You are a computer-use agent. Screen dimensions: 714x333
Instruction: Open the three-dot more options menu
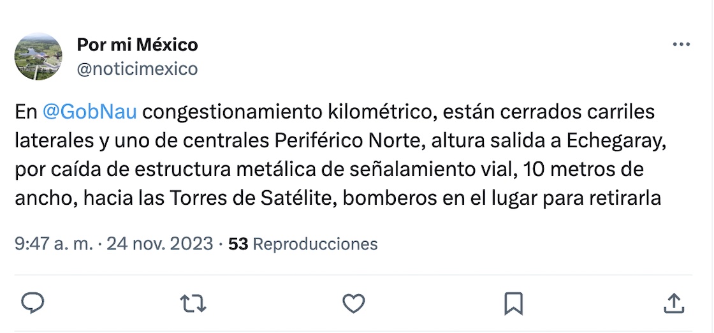(x=681, y=45)
